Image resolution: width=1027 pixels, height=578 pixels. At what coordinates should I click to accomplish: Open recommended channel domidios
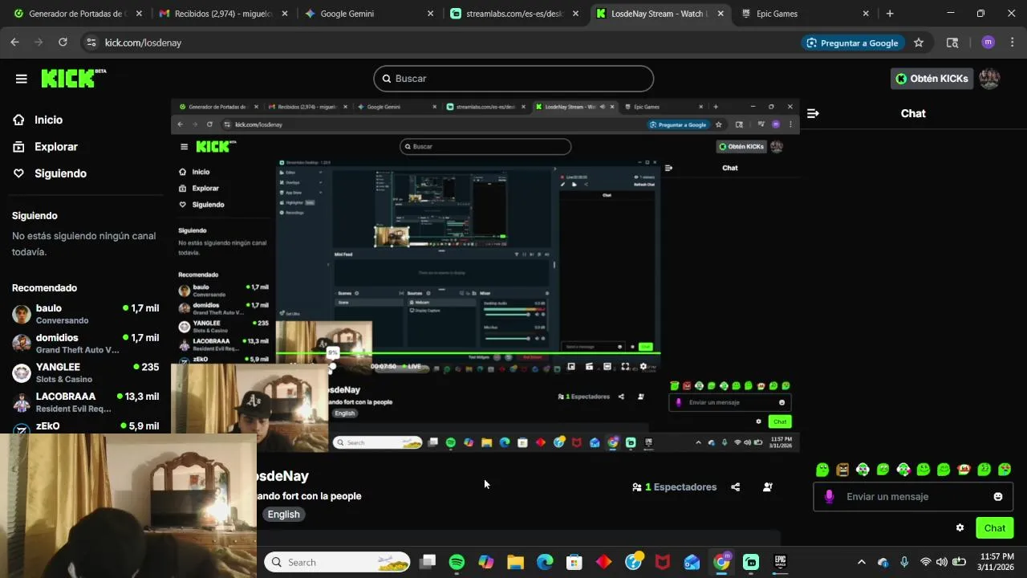[86, 344]
